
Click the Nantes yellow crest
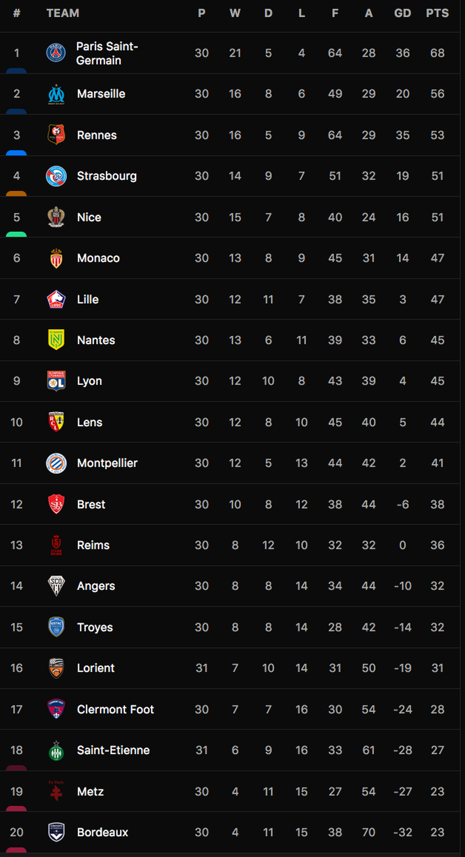[x=56, y=340]
